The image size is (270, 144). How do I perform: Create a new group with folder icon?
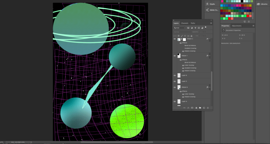click(x=200, y=108)
